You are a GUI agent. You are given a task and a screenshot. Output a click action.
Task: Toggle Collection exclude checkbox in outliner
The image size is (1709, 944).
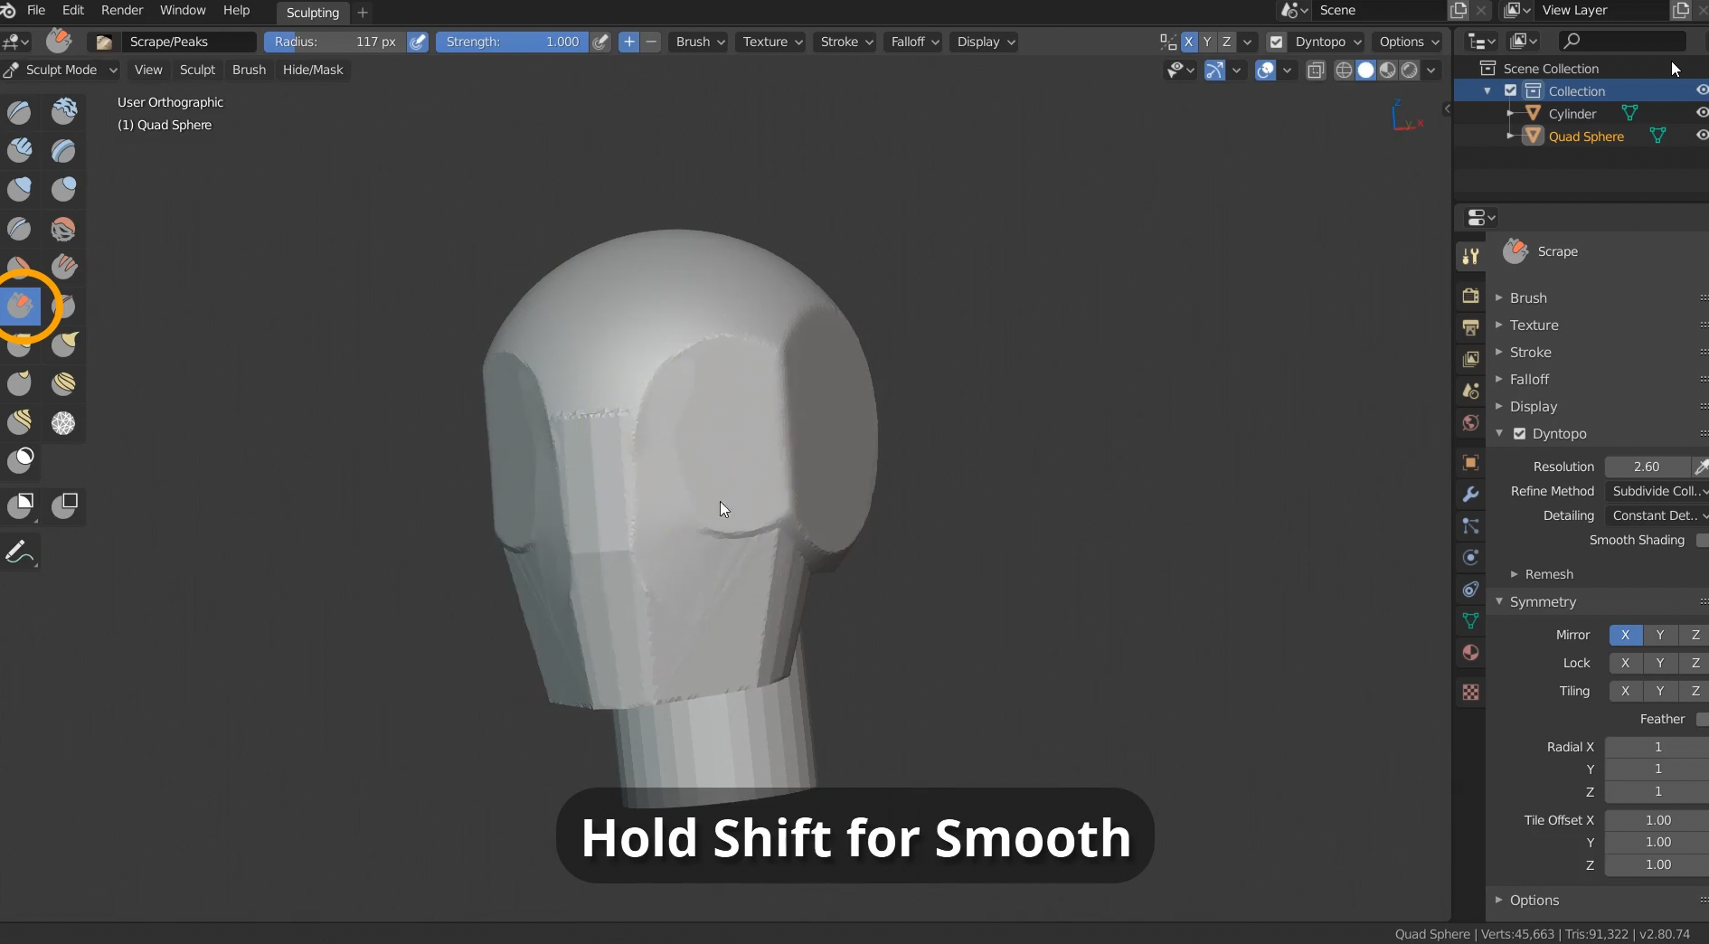(x=1510, y=91)
